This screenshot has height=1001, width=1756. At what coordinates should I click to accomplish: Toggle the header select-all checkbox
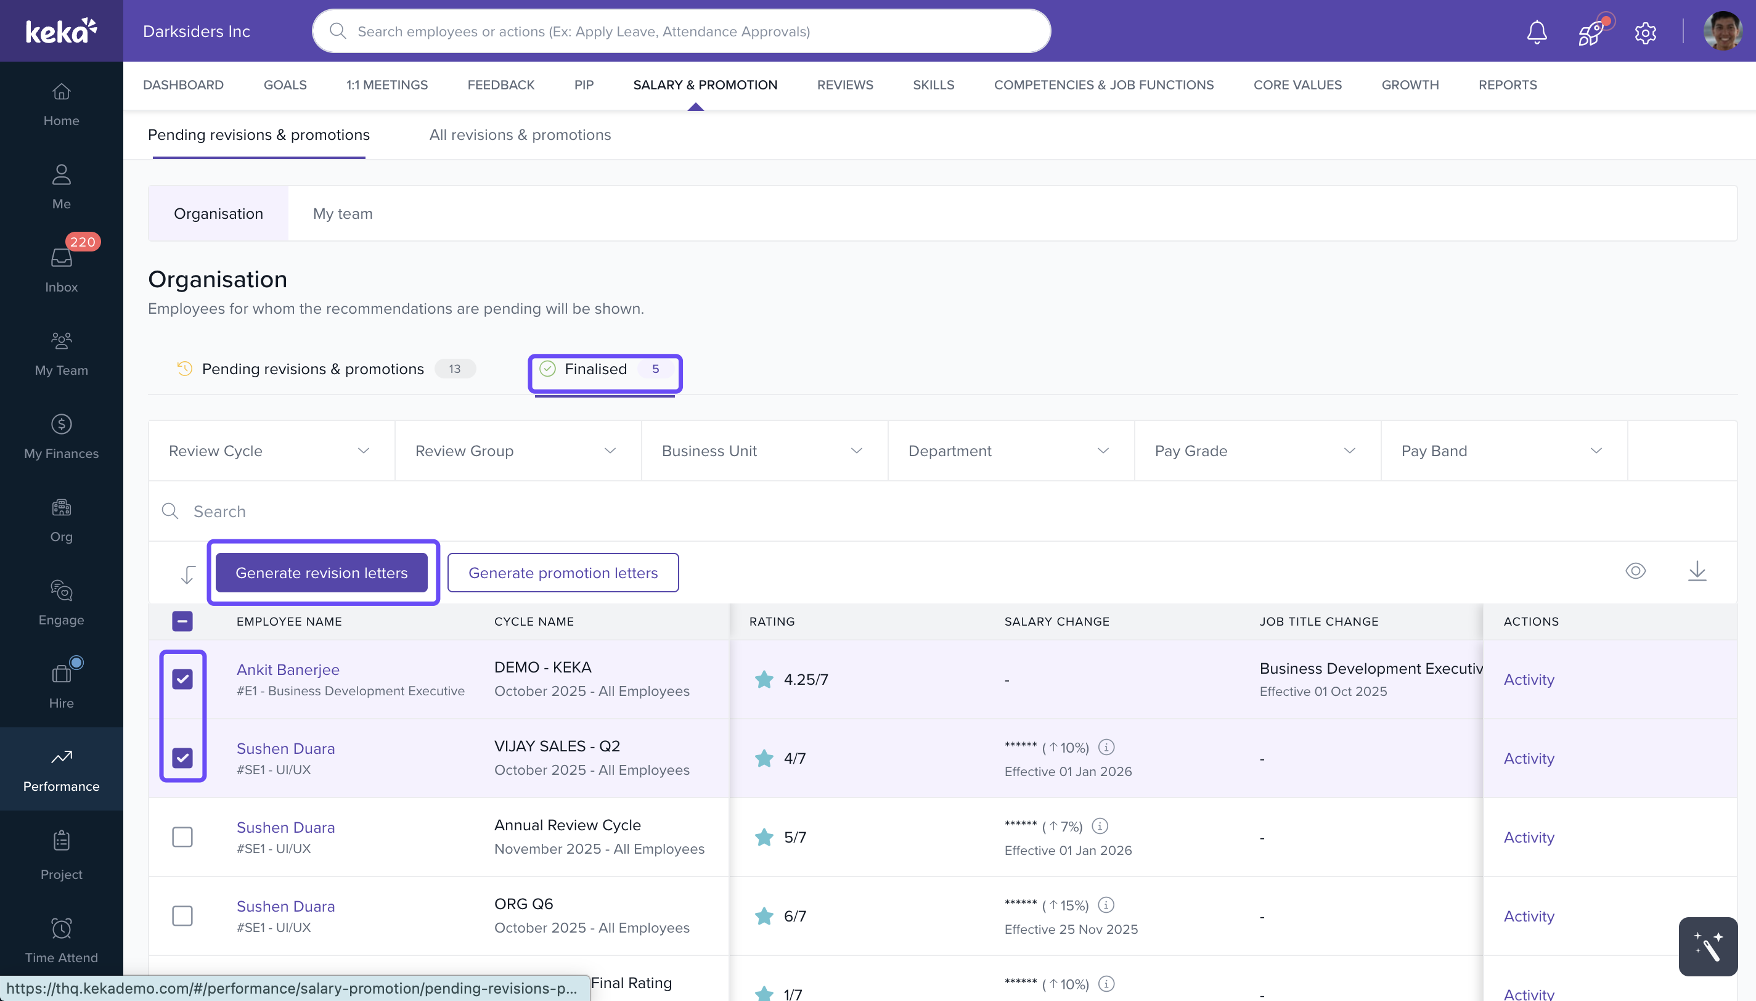pos(182,621)
